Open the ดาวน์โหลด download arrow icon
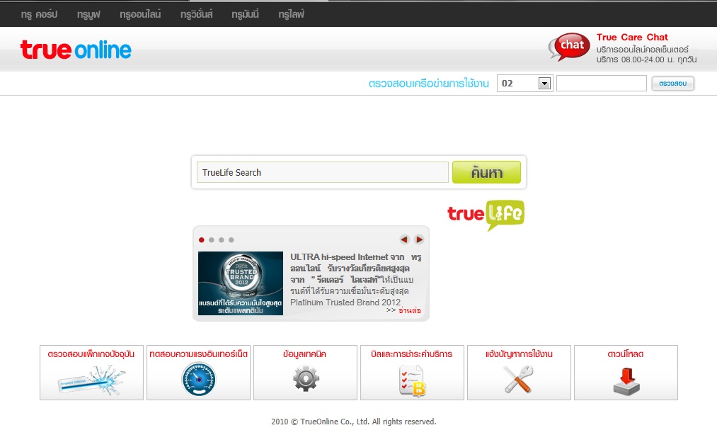This screenshot has width=717, height=435. 626,381
